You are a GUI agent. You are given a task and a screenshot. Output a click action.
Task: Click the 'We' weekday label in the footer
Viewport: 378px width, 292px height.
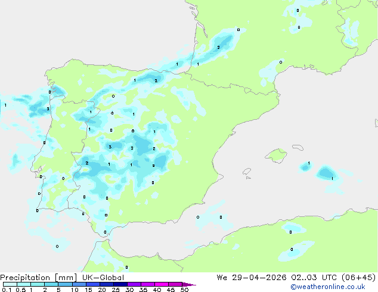coord(222,278)
